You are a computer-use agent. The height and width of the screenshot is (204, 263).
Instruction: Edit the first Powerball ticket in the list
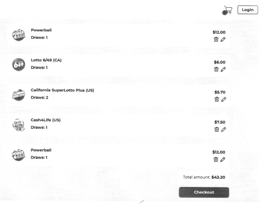pos(223,39)
